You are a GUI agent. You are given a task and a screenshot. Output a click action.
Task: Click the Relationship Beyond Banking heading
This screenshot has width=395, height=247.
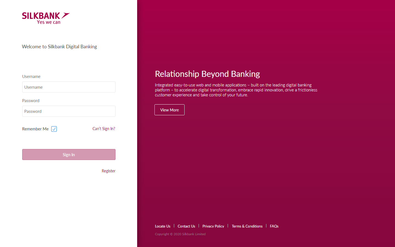(x=207, y=74)
